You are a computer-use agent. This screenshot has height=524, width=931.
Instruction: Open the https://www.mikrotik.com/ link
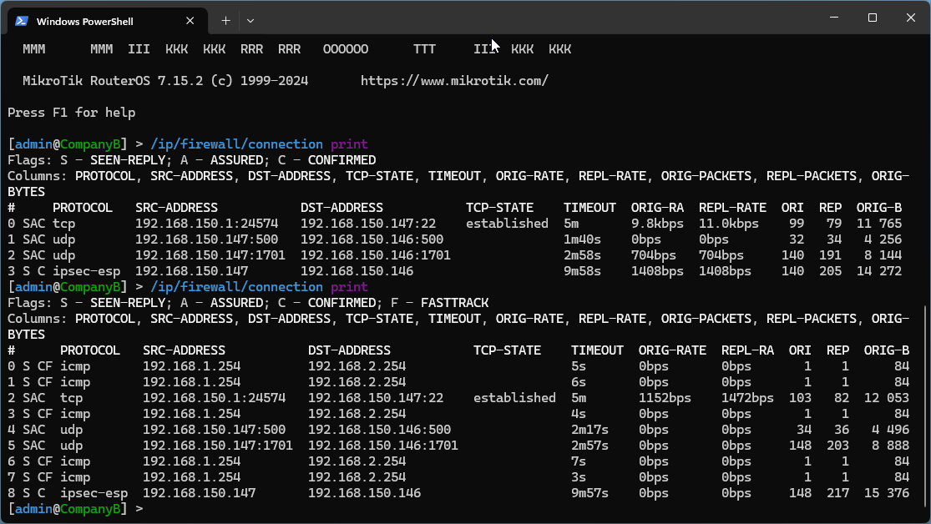[454, 80]
